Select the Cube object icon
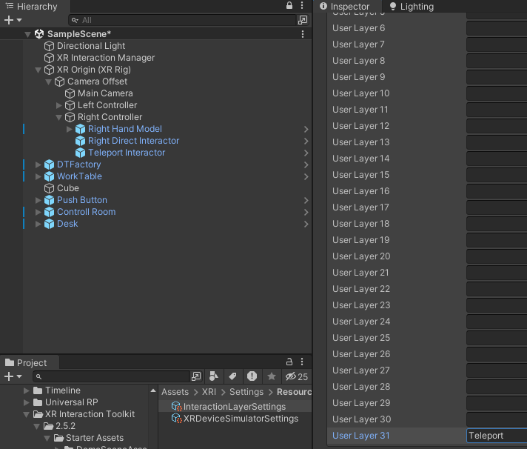527x449 pixels. [x=49, y=188]
